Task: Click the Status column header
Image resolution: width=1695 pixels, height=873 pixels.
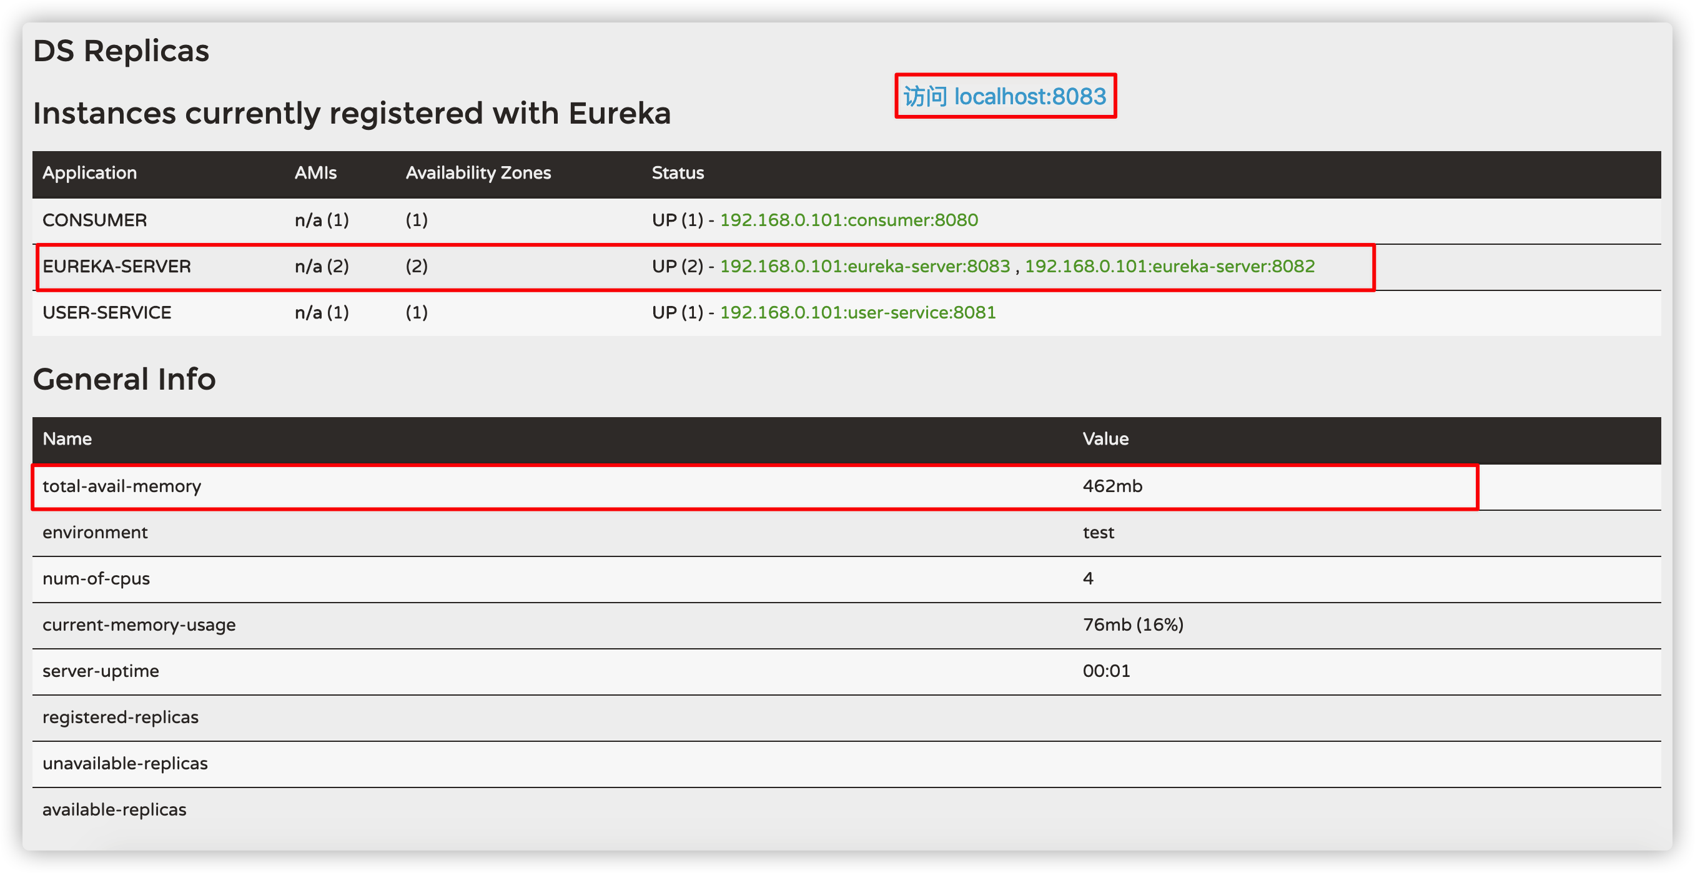Action: click(677, 173)
